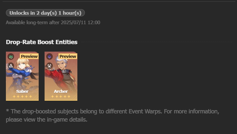Click the first star under Saber's name
The width and height of the screenshot is (237, 134).
[14, 96]
